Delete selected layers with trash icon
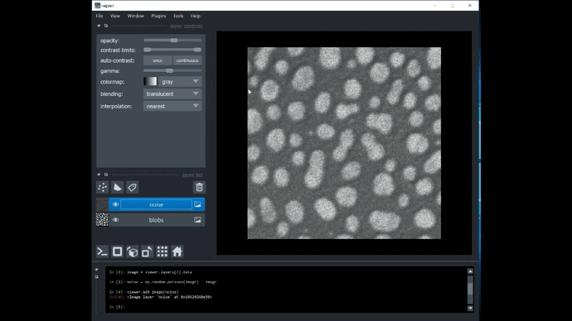 [x=199, y=188]
